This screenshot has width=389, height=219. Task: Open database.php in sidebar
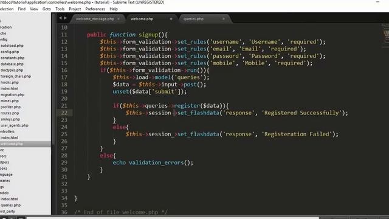click(x=12, y=64)
